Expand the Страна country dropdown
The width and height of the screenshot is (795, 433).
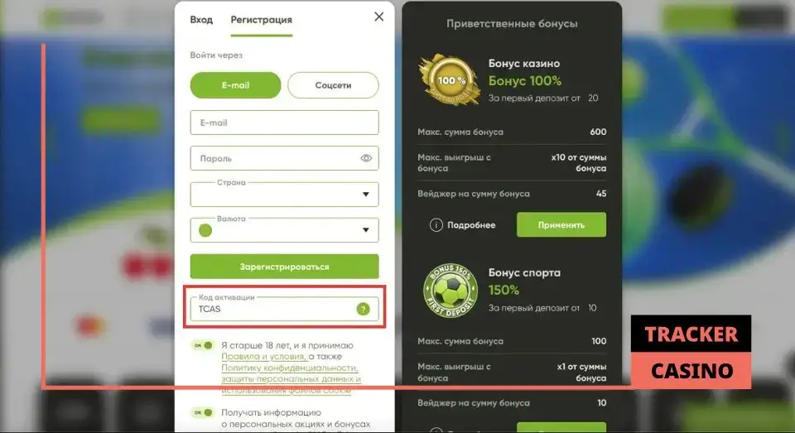coord(284,195)
